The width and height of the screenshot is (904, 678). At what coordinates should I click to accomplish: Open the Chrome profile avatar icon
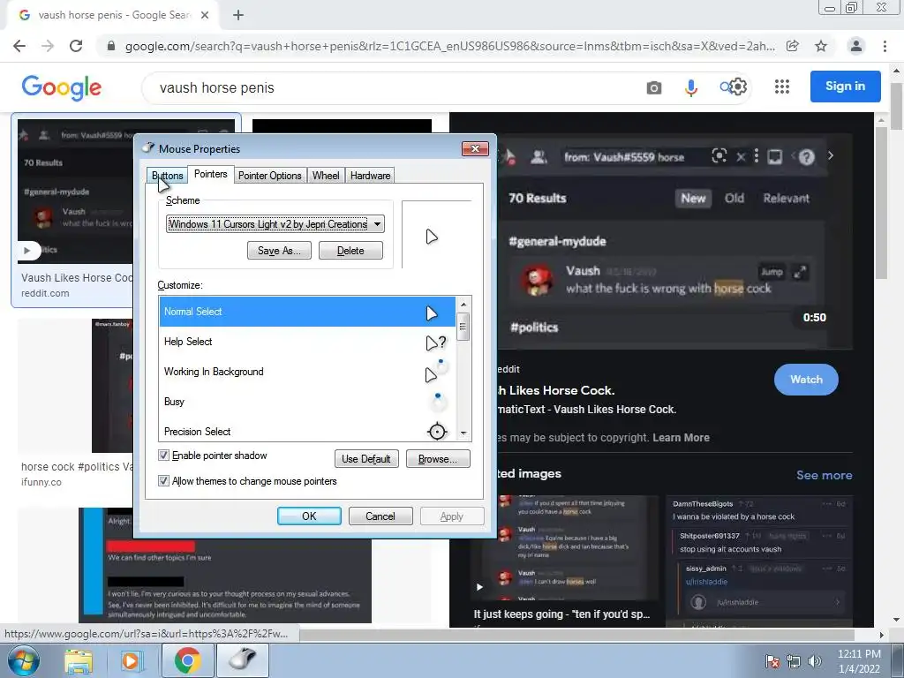click(856, 46)
